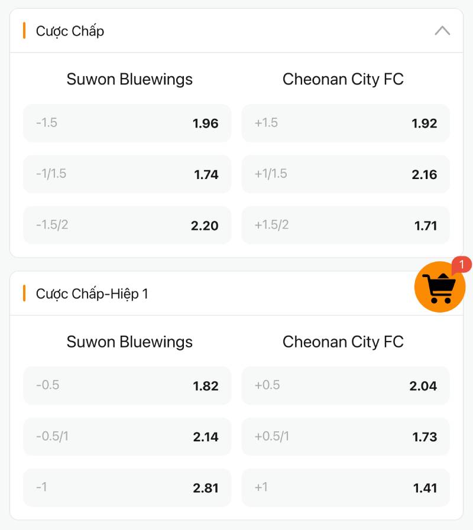Click Cheonan City FC team name in Cược Chấp
Viewport: 473px width, 530px height.
(x=343, y=79)
